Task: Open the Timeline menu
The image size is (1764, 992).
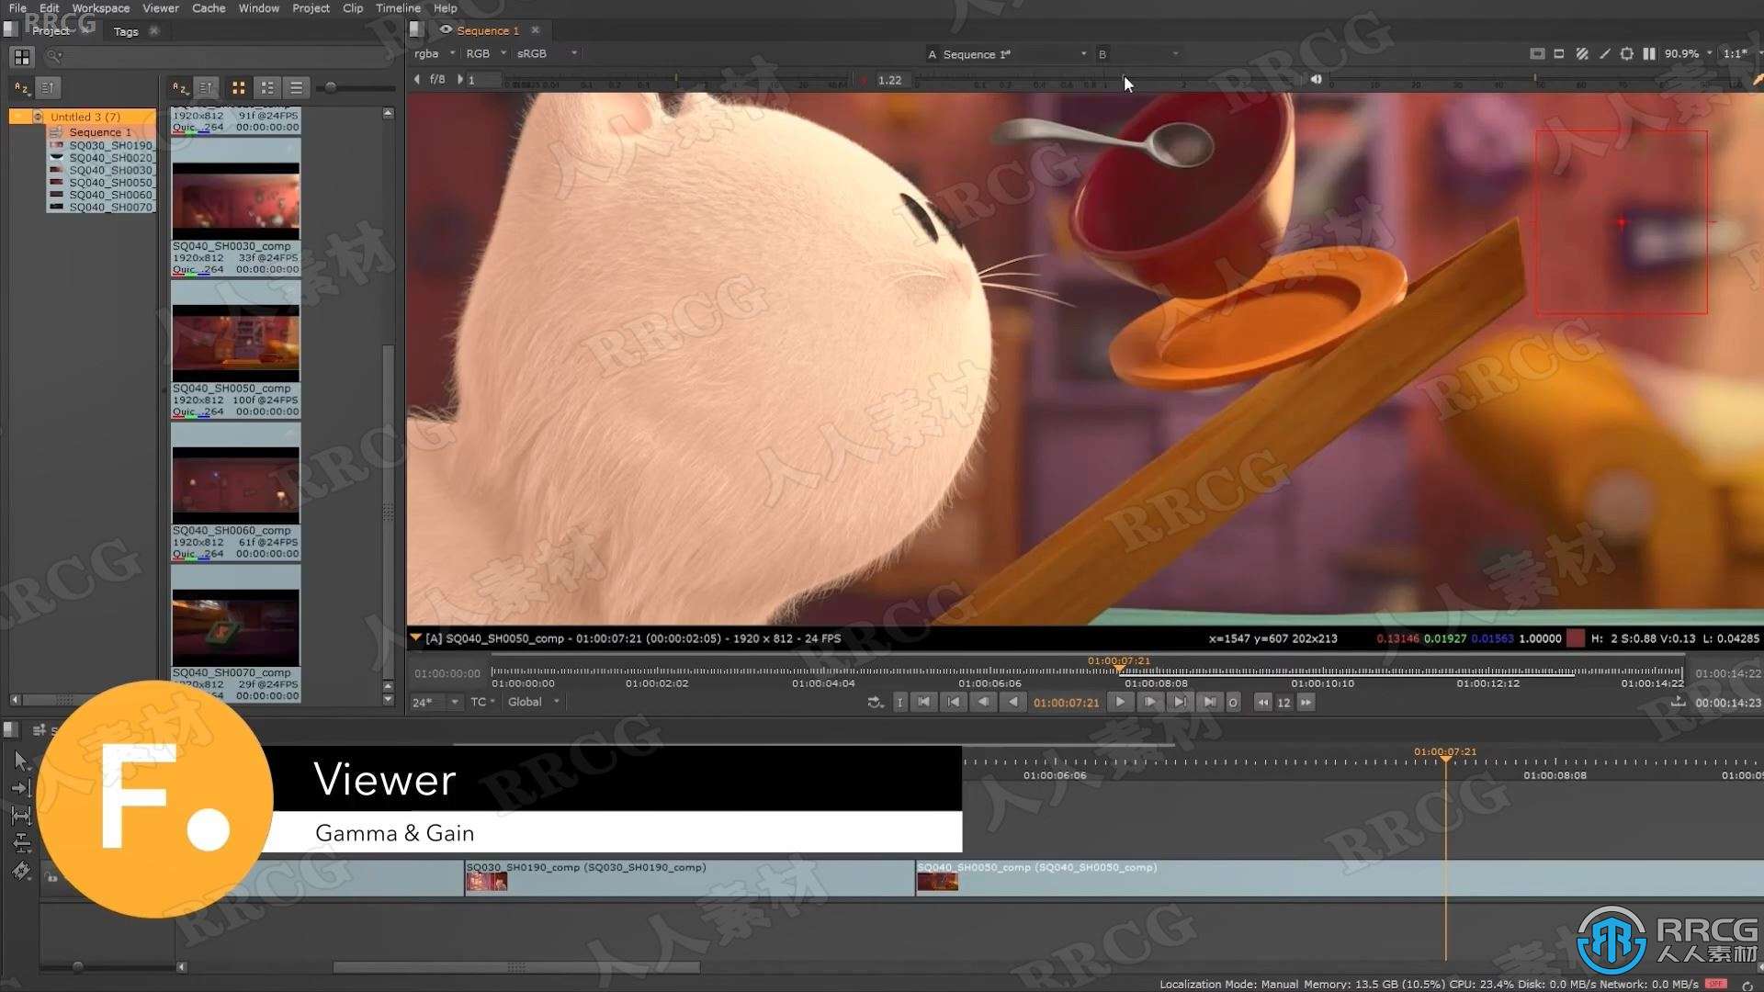Action: pos(398,8)
